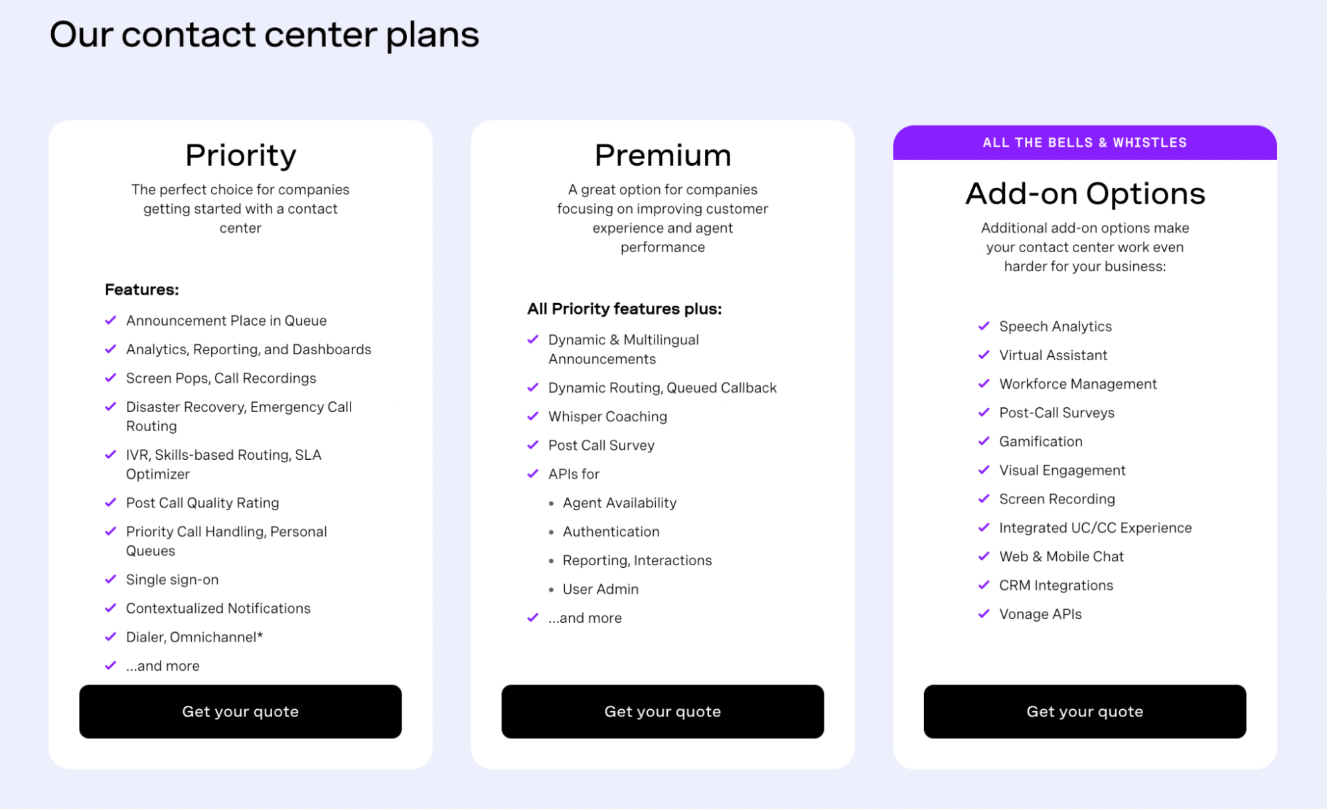Click the Virtual Assistant add-on item

click(x=1053, y=355)
